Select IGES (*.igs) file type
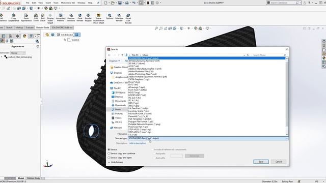 (x=133, y=103)
